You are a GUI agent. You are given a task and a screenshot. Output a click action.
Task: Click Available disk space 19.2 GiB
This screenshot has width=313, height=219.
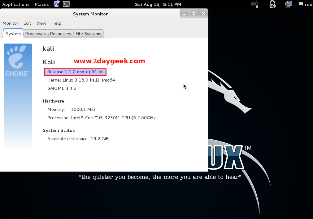pyautogui.click(x=78, y=139)
